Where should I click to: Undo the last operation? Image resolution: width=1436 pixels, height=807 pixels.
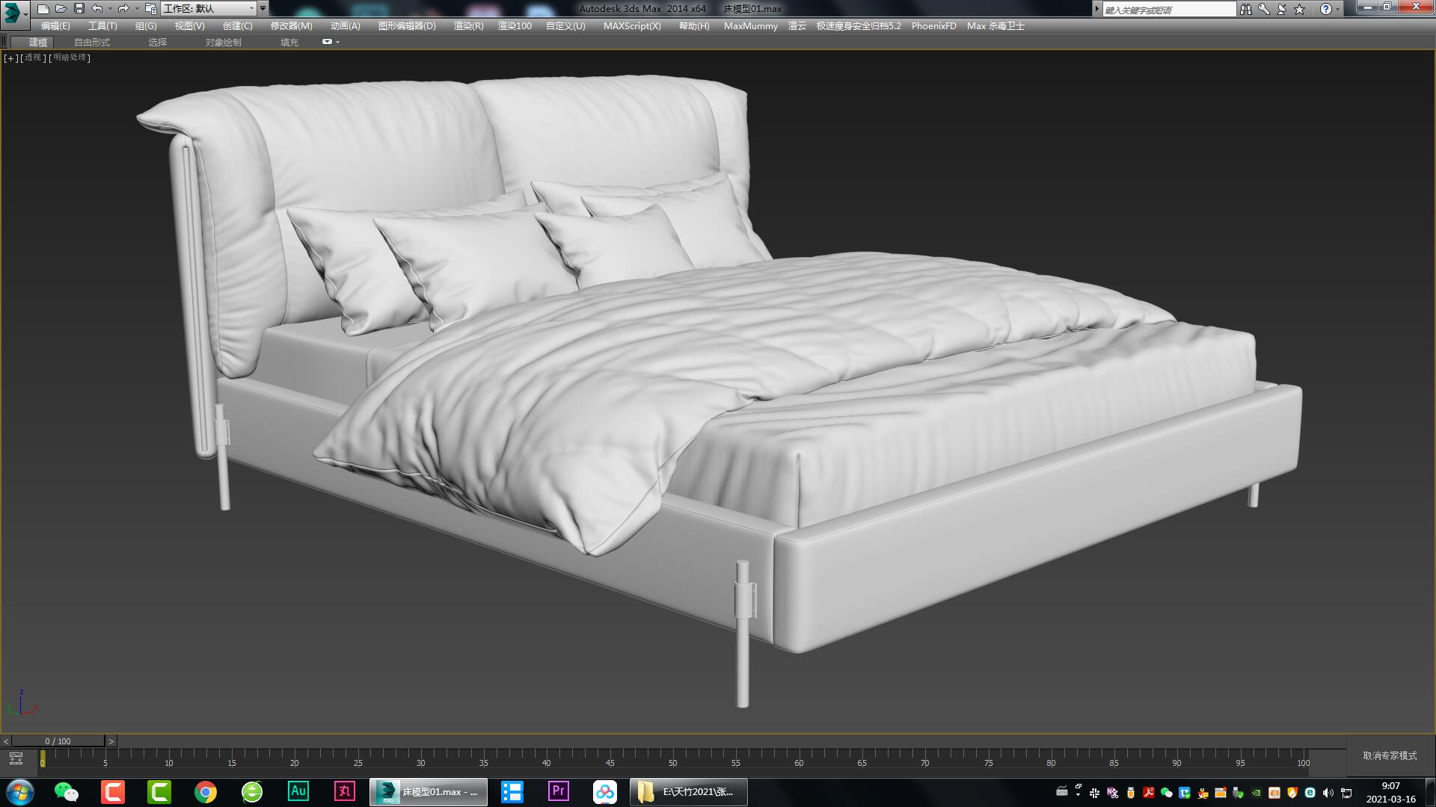[x=96, y=8]
